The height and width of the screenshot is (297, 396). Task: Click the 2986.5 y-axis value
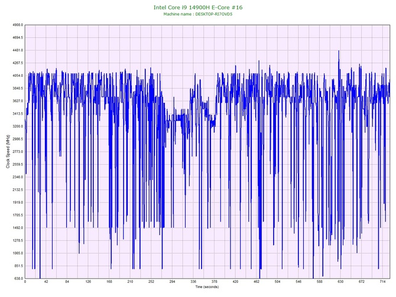[18, 139]
